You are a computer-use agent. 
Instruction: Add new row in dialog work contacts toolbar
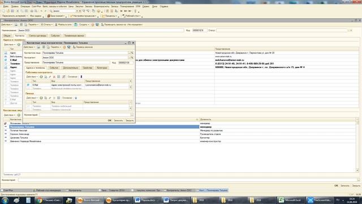pyautogui.click(x=41, y=76)
